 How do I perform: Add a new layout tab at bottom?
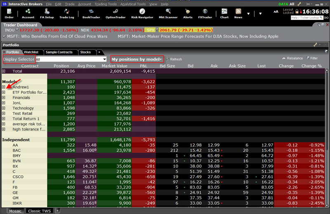57,210
